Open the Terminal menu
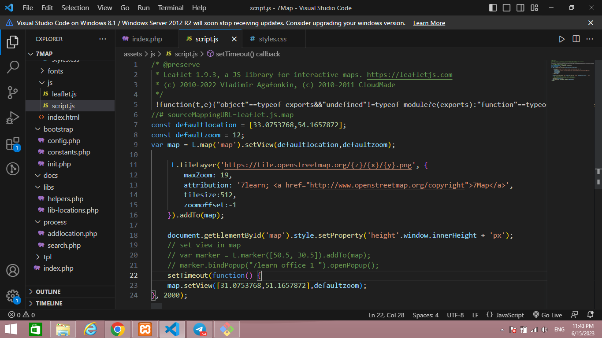This screenshot has height=338, width=602. tap(171, 8)
